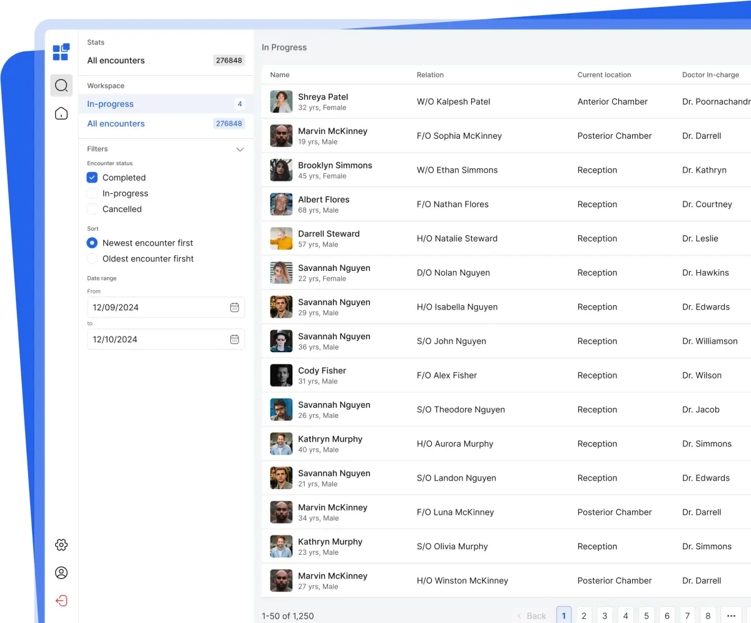Go to page 3
Viewport: 751px width, 623px height.
[605, 616]
